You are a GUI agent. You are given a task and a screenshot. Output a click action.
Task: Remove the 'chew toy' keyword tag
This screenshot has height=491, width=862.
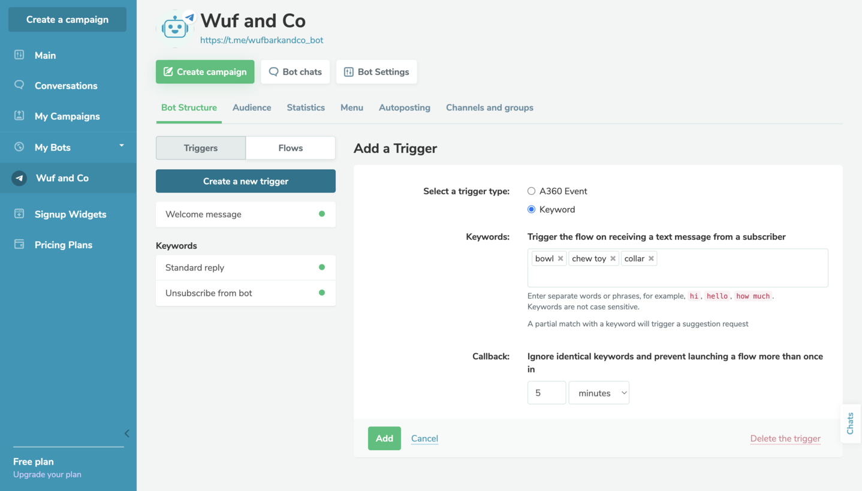(613, 258)
